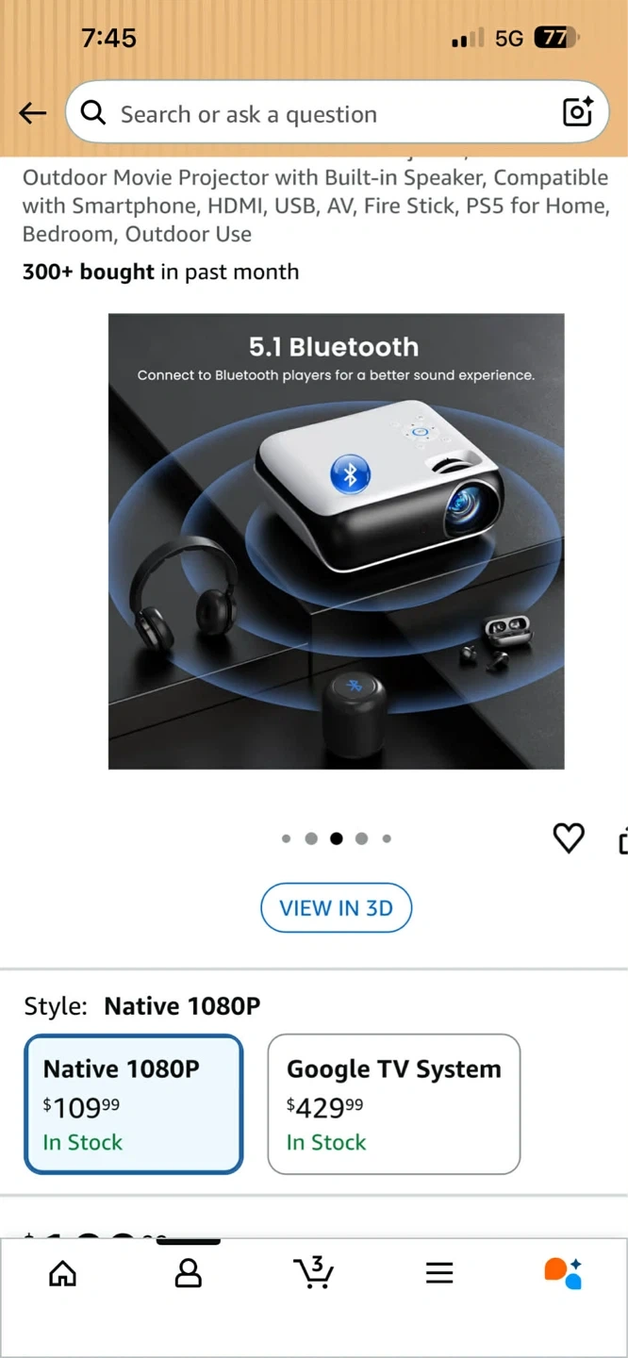Tap the product title text link
This screenshot has height=1358, width=628.
coord(316,206)
